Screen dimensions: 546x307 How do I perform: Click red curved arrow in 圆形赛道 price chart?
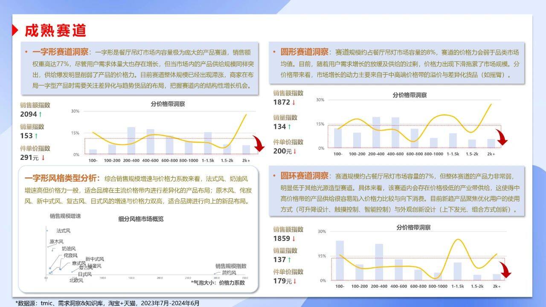[x=502, y=138]
